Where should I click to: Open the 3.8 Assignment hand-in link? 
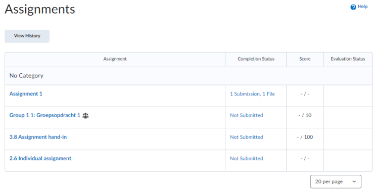click(38, 137)
